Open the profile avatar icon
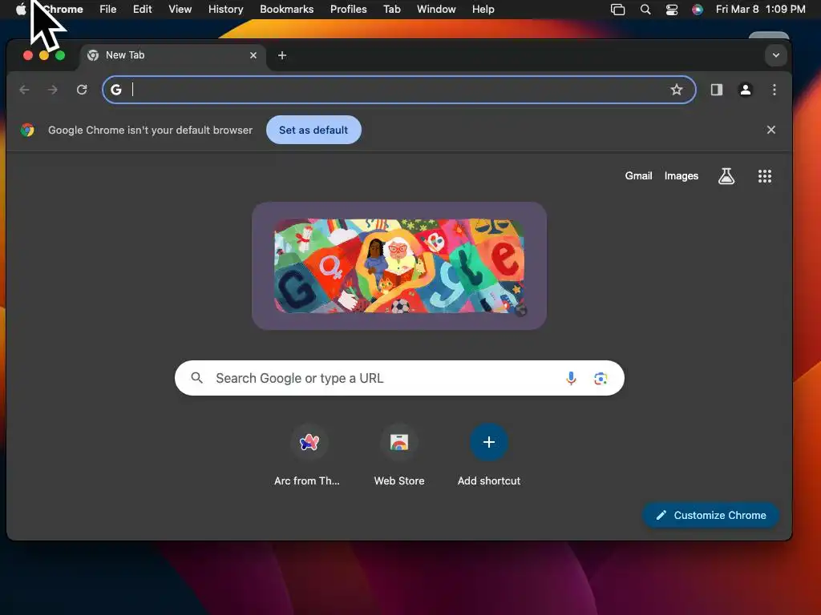 coord(745,90)
